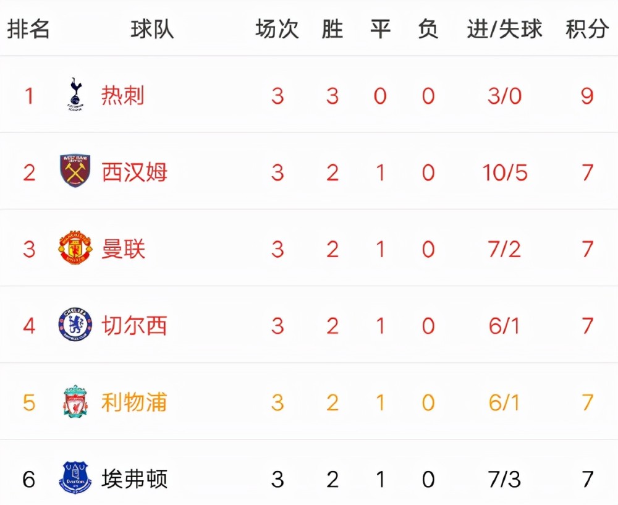Click the 胜 column header
The image size is (618, 505).
(x=332, y=29)
